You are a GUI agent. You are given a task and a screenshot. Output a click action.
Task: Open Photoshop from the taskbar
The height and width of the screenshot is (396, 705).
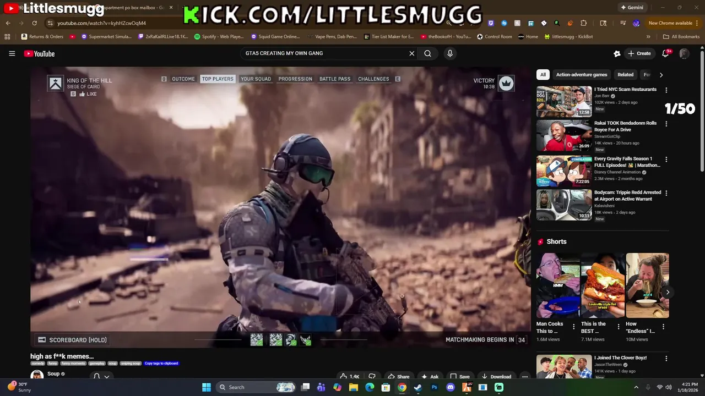pos(434,387)
